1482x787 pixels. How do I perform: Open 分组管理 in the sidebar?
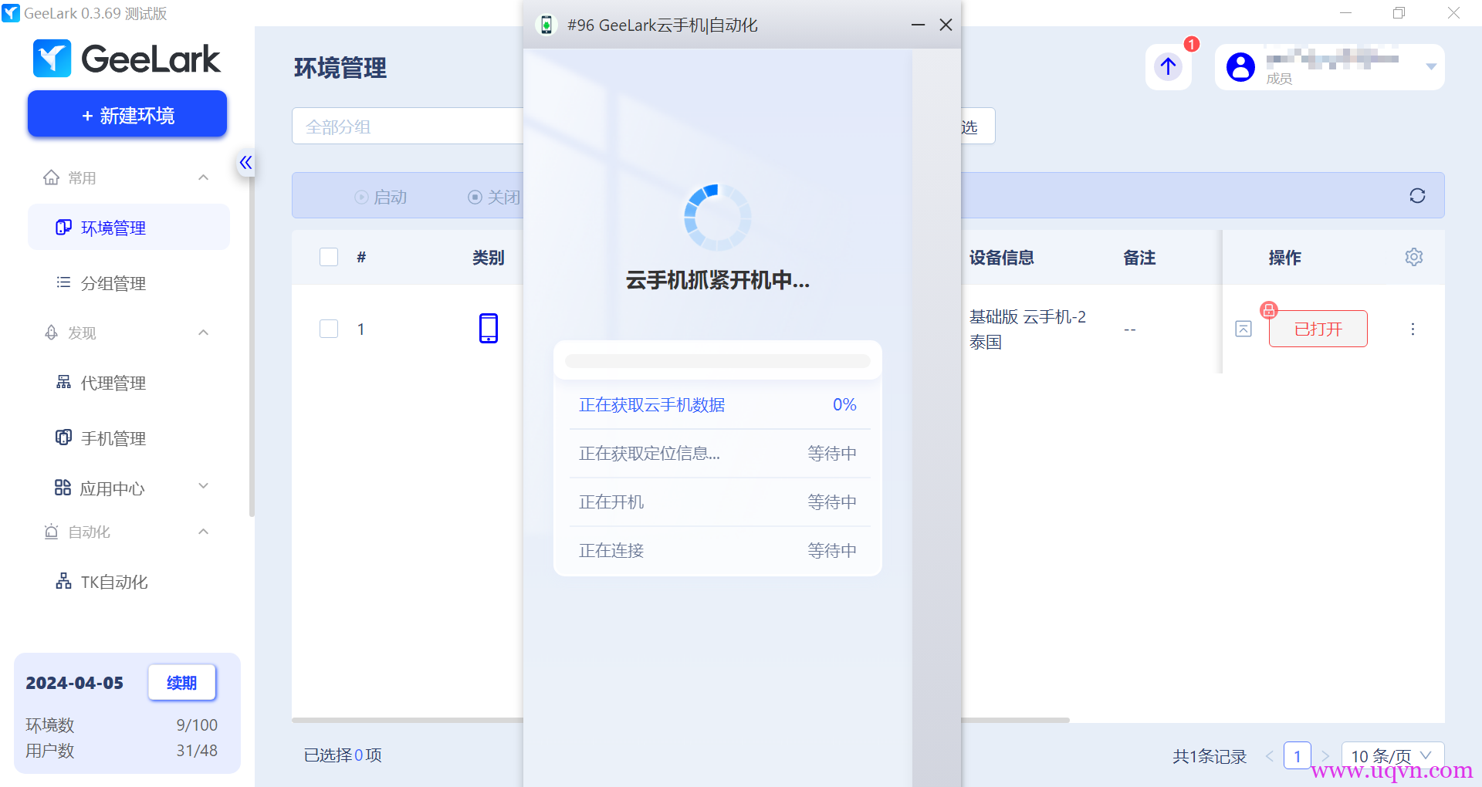[113, 284]
